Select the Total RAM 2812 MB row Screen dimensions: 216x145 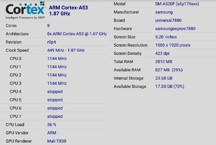point(162,61)
